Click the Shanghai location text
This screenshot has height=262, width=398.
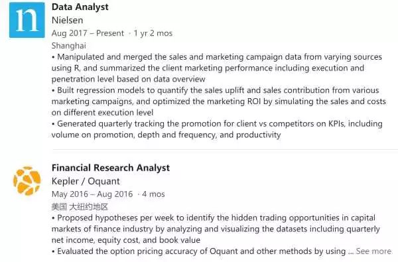(x=68, y=46)
